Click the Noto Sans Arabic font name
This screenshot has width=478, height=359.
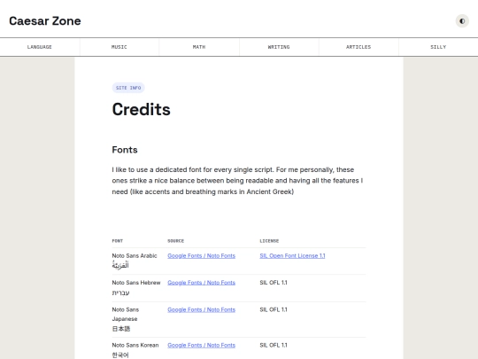pos(135,256)
